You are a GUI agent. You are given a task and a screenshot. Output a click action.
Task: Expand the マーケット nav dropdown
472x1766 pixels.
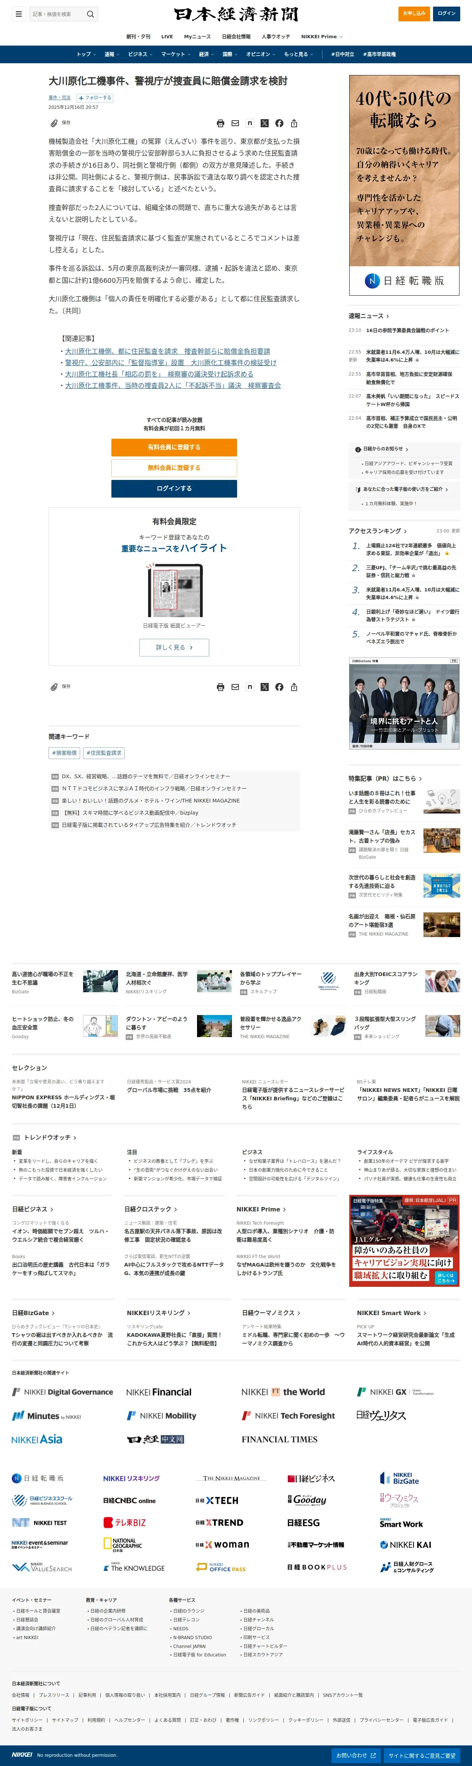coord(176,54)
